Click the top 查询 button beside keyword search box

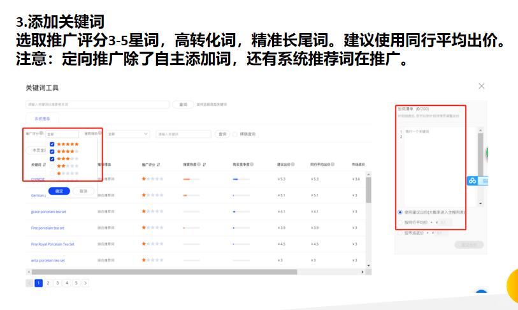pos(183,104)
